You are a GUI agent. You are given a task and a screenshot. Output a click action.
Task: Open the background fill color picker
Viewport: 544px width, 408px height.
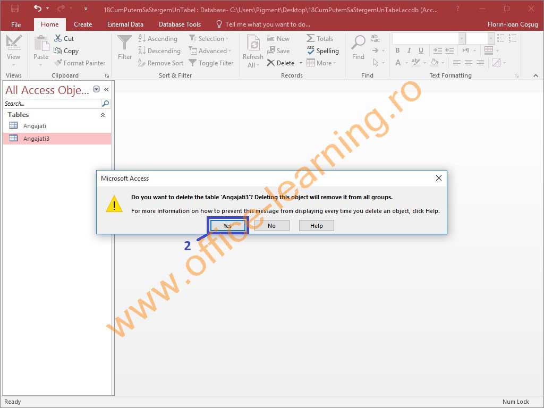coord(443,63)
